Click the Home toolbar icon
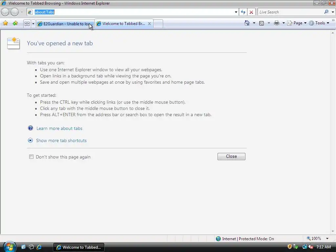336x252 pixels. (247, 23)
